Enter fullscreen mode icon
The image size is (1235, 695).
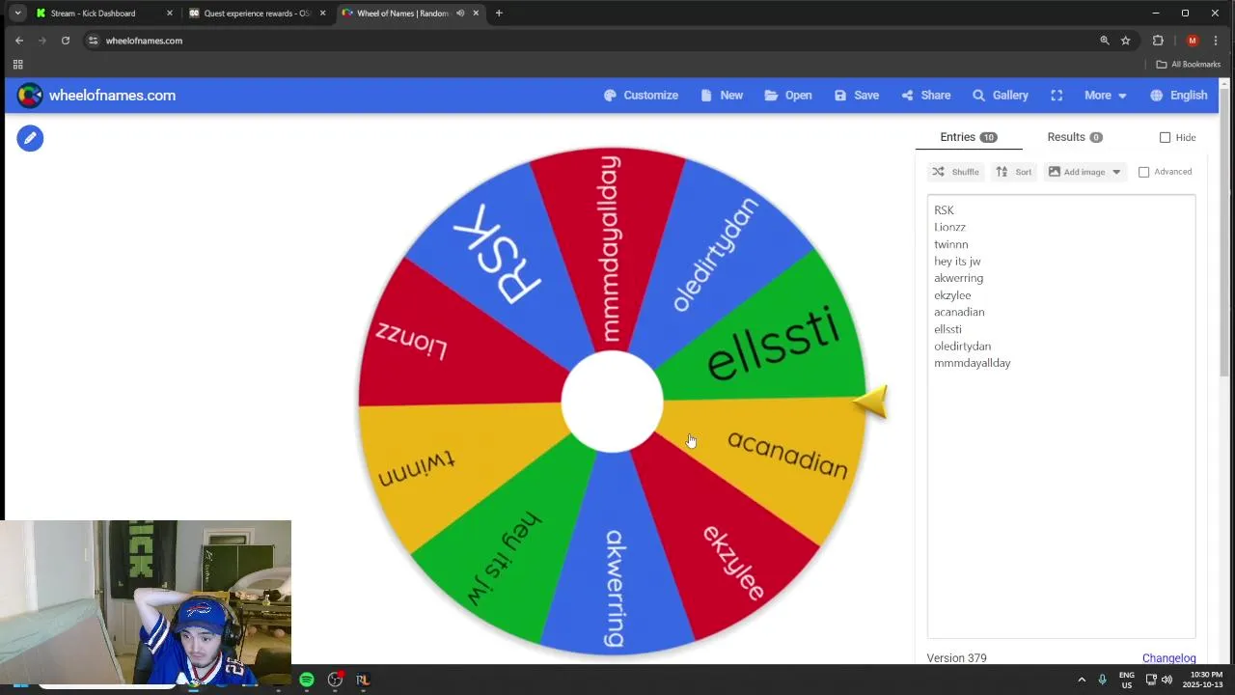1057,96
